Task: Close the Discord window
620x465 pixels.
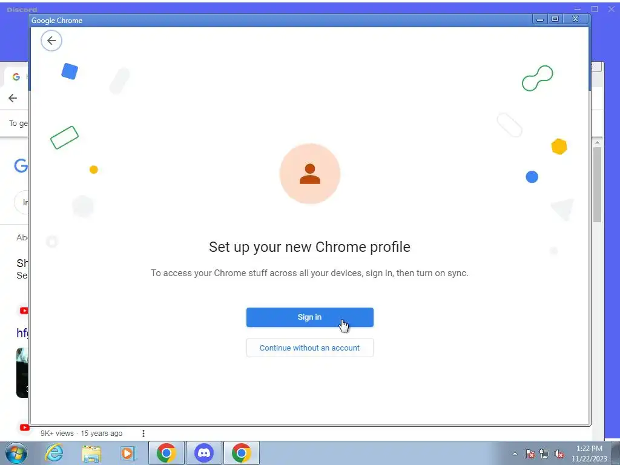Action: tap(612, 9)
